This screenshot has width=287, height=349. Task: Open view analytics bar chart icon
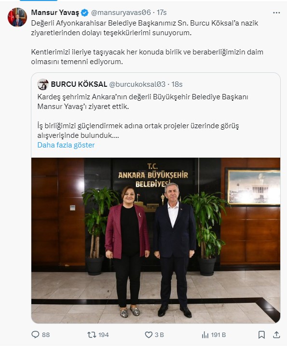[205, 335]
